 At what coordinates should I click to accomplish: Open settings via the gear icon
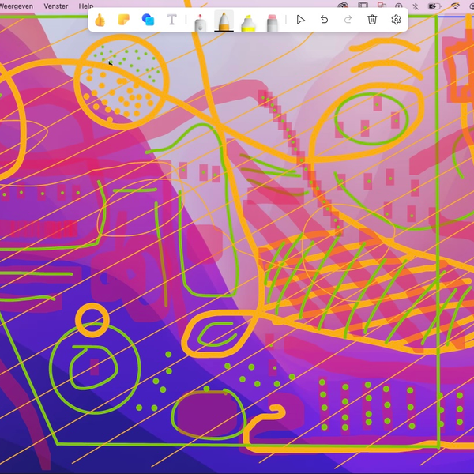coord(397,20)
